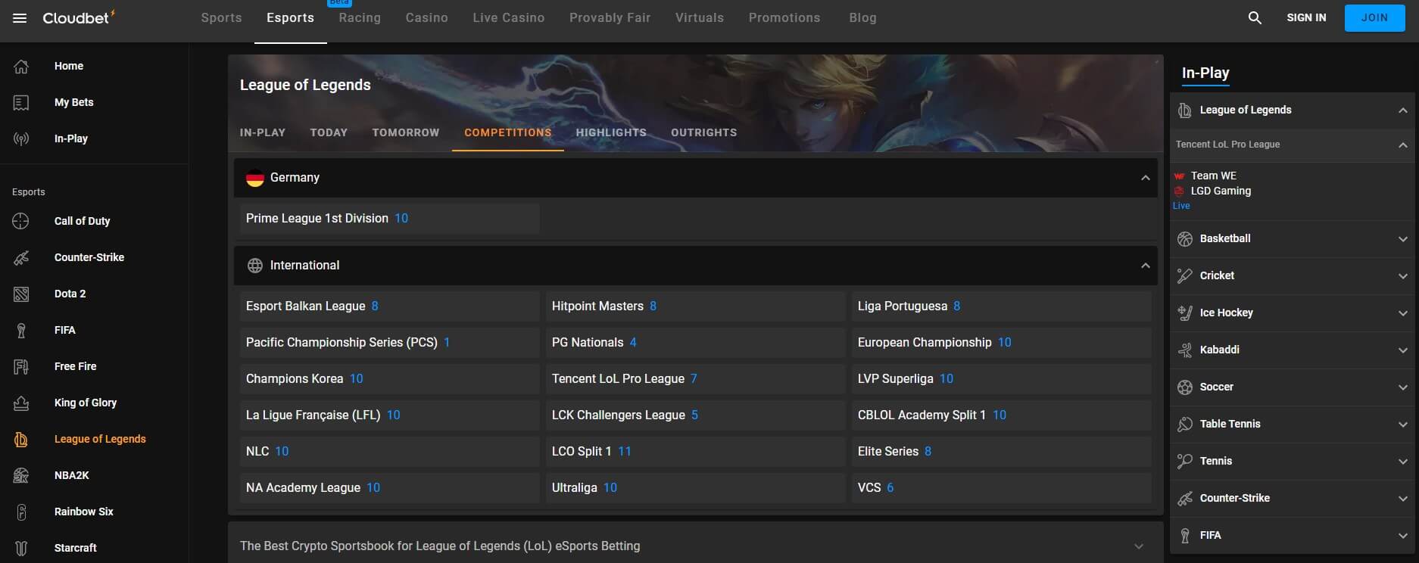The height and width of the screenshot is (563, 1419).
Task: Click the NBA2K icon in the sidebar
Action: tap(21, 475)
